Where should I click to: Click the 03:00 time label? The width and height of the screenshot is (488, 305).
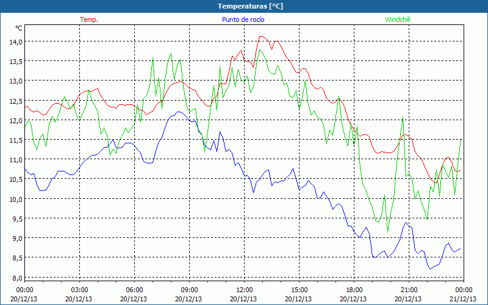[79, 290]
